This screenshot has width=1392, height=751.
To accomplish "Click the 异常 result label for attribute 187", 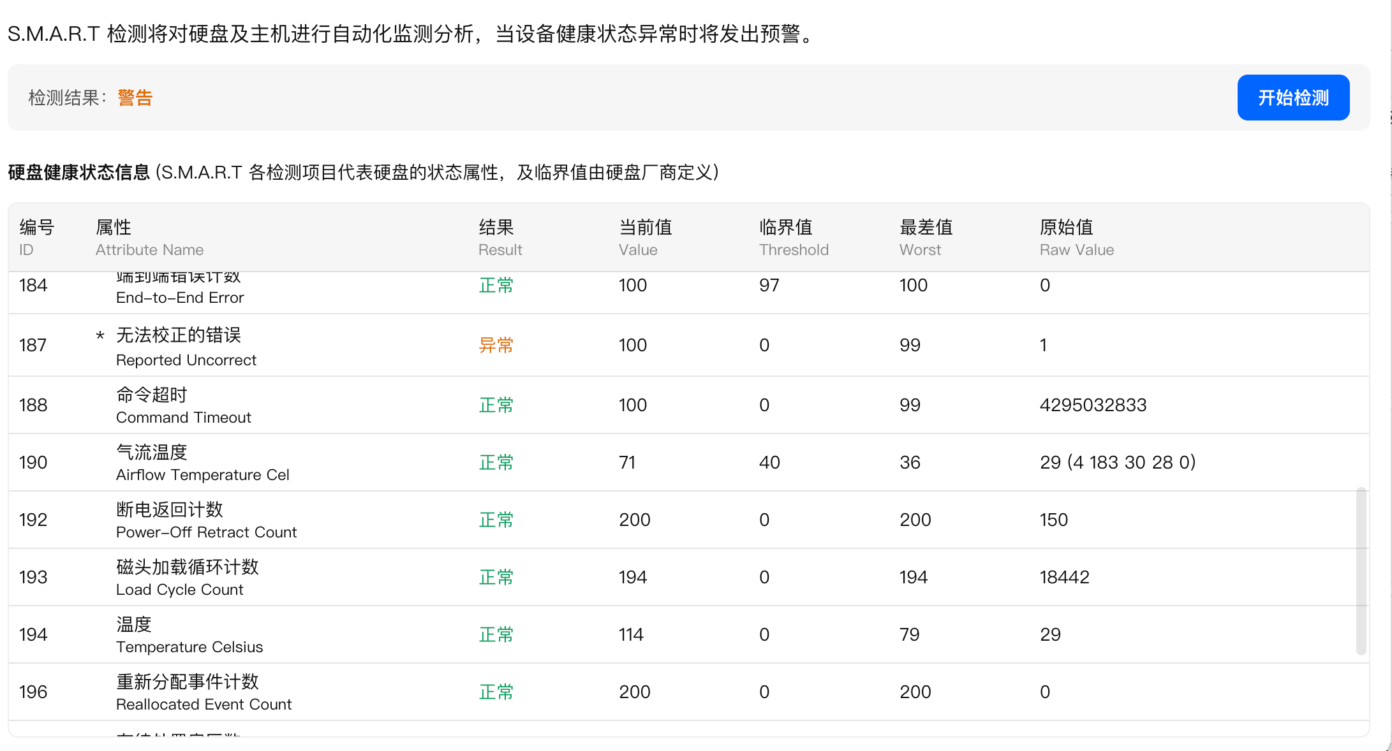I will pyautogui.click(x=496, y=345).
